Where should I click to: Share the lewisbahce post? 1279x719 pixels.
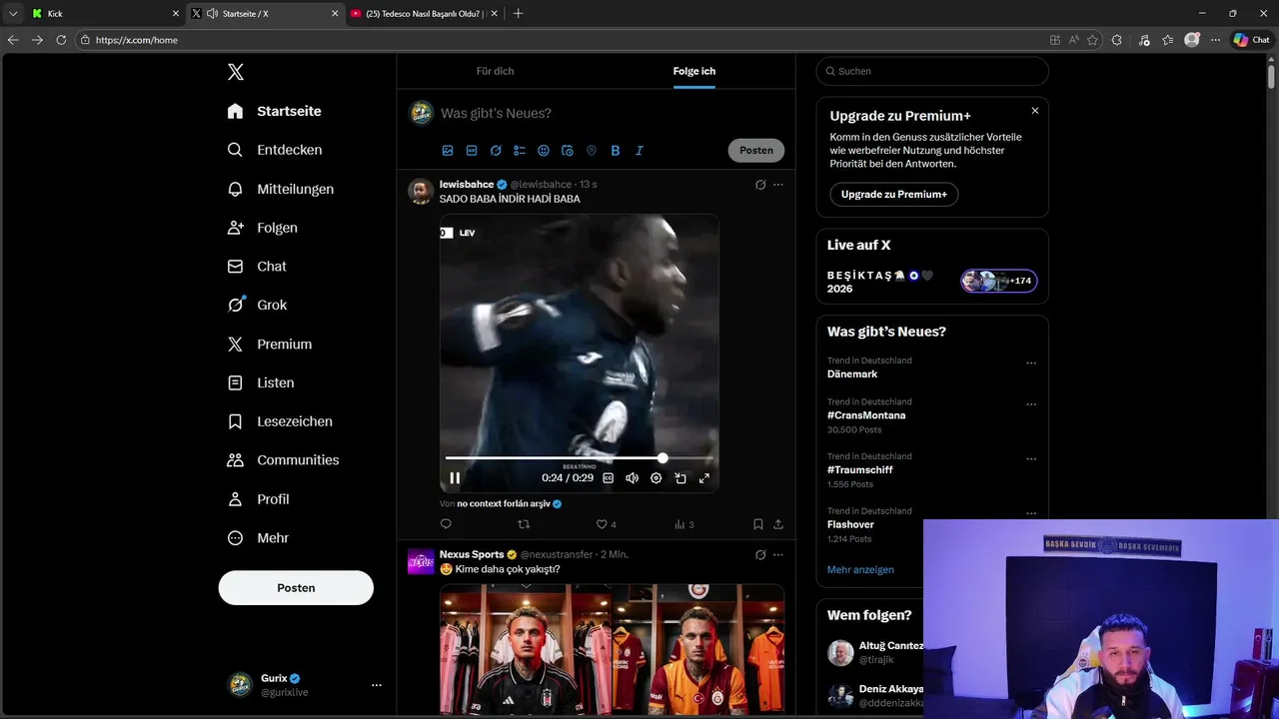(778, 524)
